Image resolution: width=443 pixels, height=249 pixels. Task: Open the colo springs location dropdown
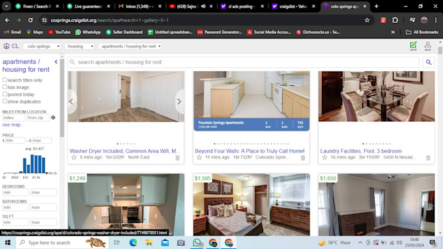coord(42,46)
